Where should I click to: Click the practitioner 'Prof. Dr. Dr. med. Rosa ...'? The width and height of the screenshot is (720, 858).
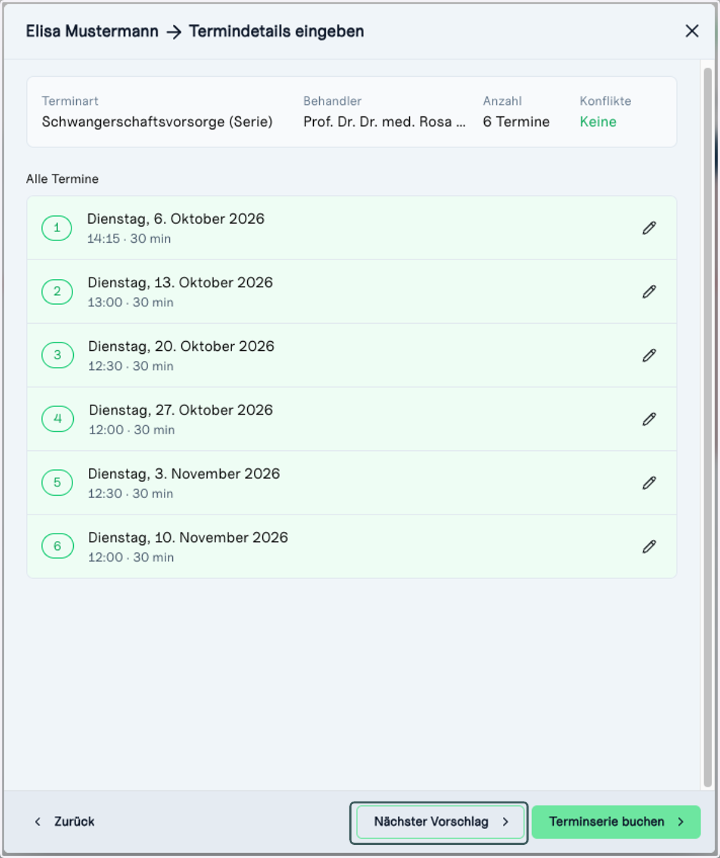coord(385,122)
